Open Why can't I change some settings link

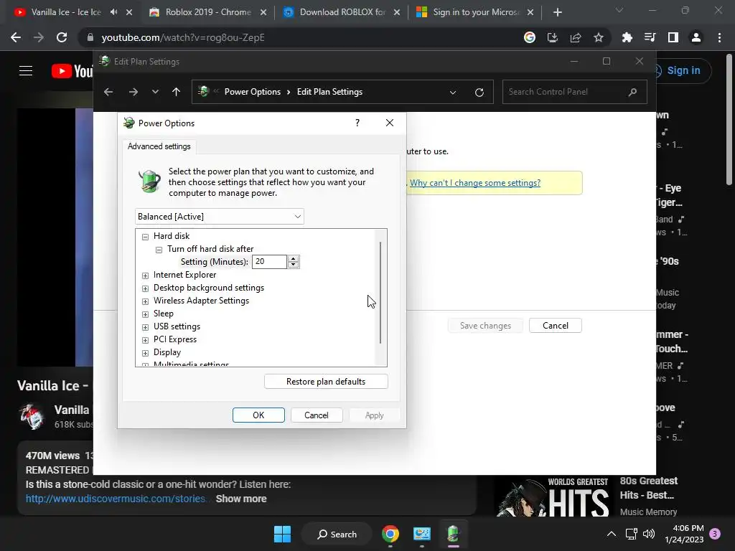(475, 183)
